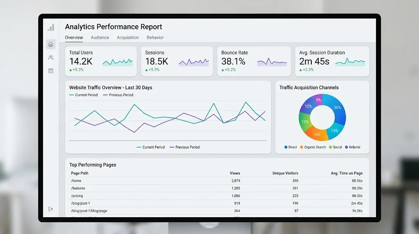Click the 00.56s time on page cell
The height and width of the screenshot is (234, 419).
[x=357, y=181]
